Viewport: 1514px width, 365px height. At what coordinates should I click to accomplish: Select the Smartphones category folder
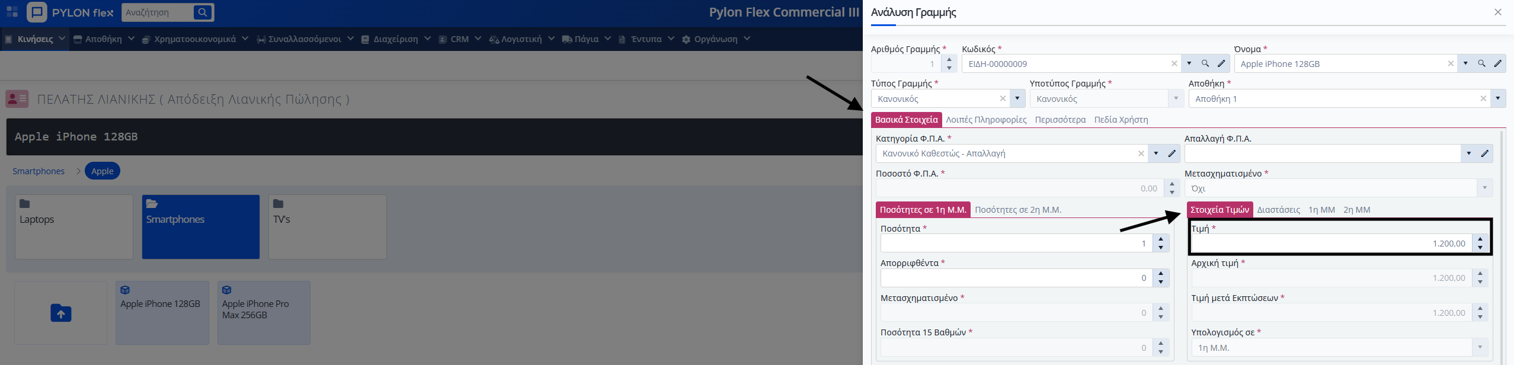pyautogui.click(x=201, y=227)
